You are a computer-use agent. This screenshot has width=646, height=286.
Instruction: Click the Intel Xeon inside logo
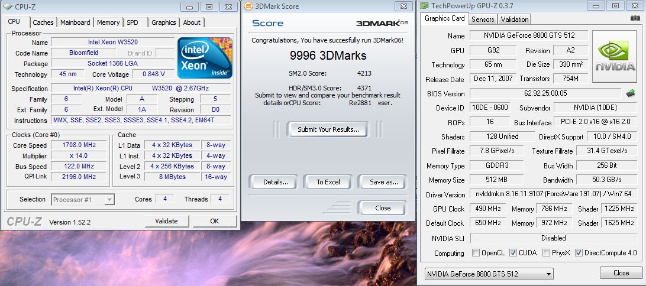(205, 57)
